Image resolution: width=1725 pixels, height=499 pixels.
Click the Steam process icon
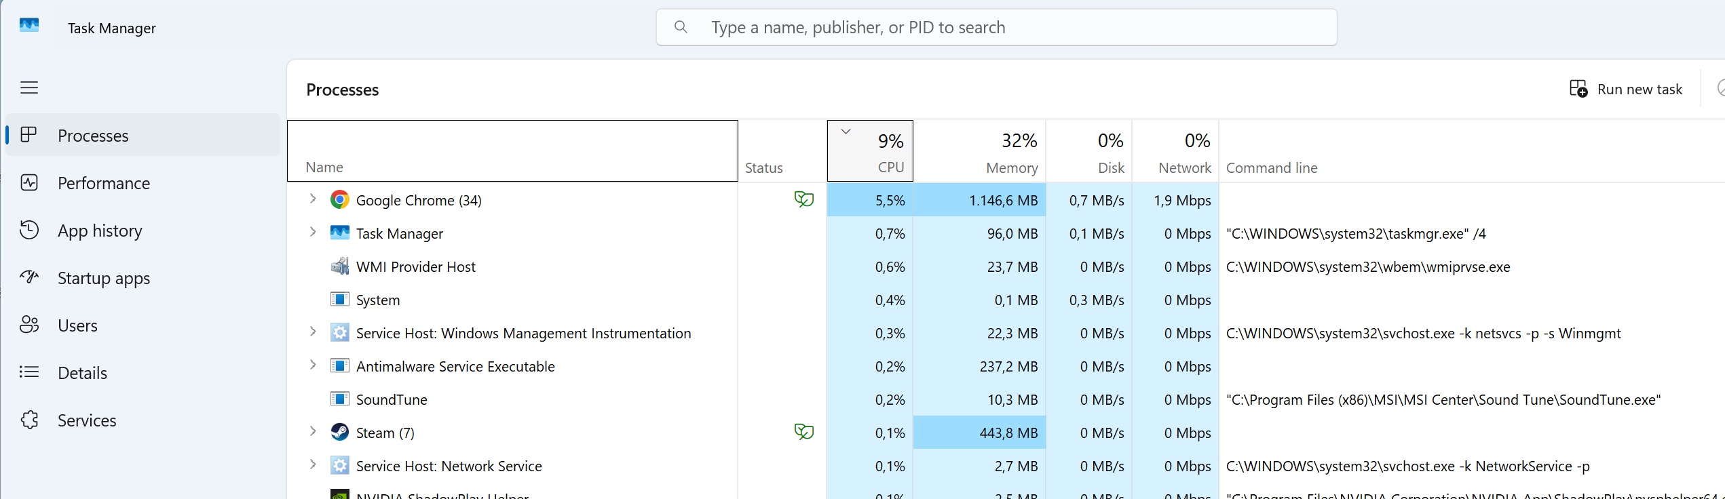coord(339,432)
